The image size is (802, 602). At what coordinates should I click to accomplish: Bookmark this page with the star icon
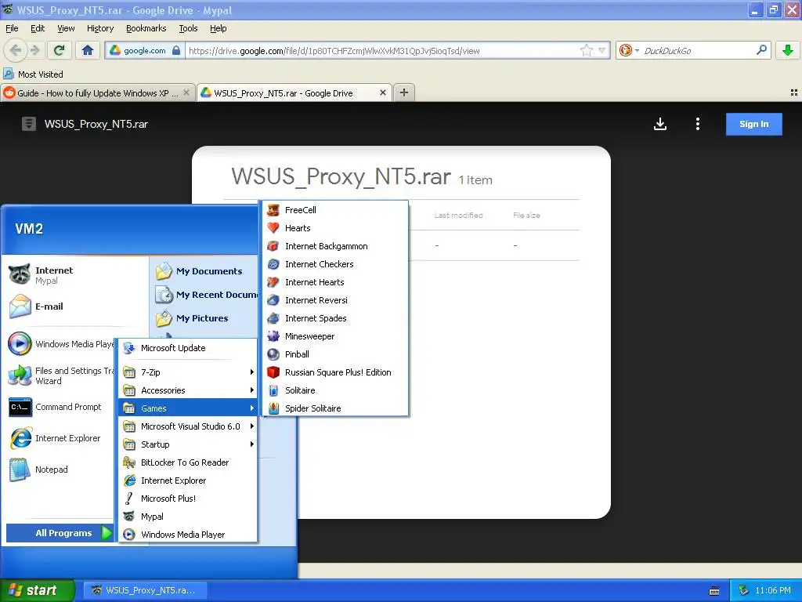tap(586, 50)
